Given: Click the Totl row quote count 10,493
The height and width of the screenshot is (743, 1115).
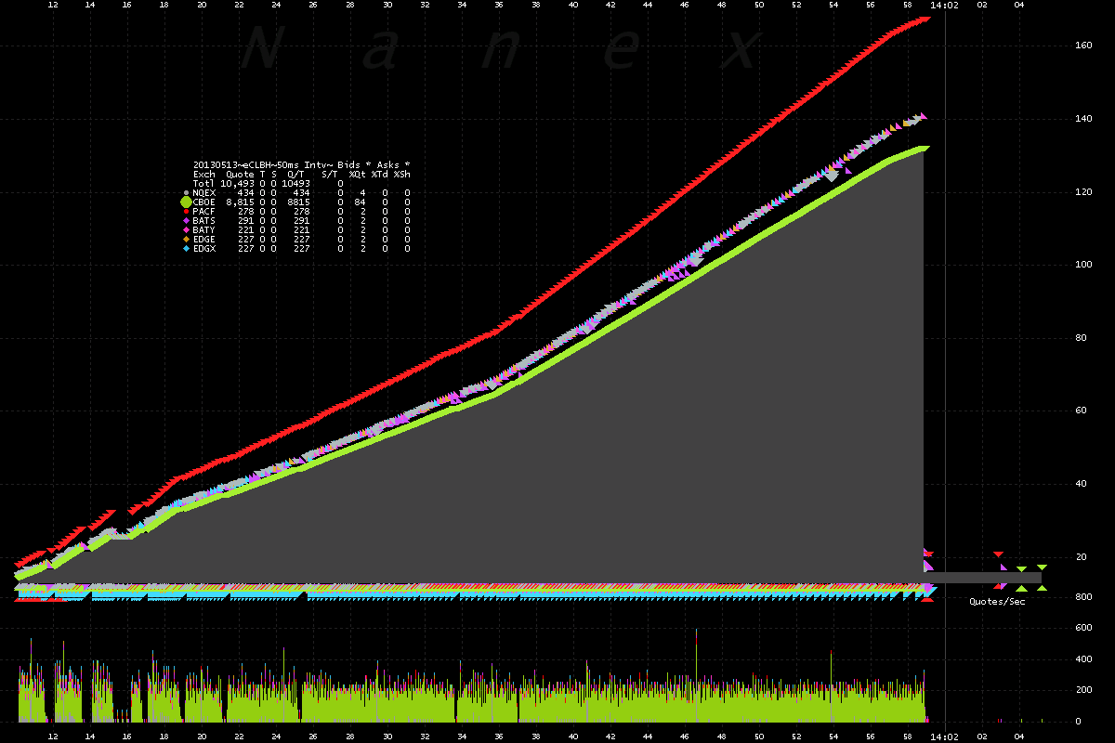Looking at the screenshot, I should pos(237,183).
